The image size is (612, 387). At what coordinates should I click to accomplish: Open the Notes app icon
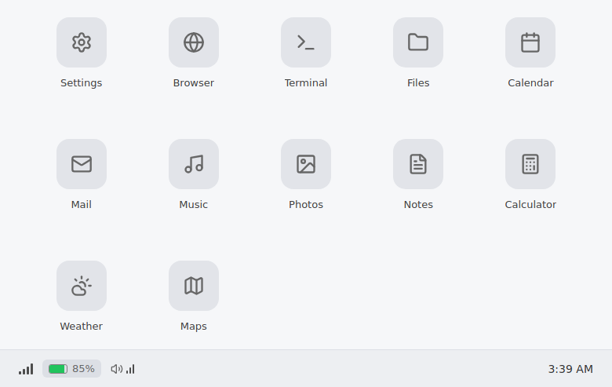click(x=418, y=164)
